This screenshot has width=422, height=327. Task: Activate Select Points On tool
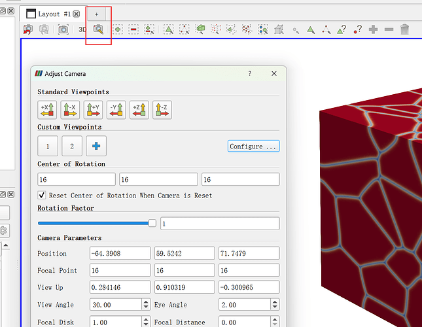point(185,29)
